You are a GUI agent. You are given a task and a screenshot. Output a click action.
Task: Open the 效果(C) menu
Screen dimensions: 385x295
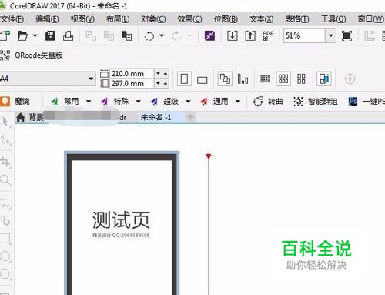point(189,19)
